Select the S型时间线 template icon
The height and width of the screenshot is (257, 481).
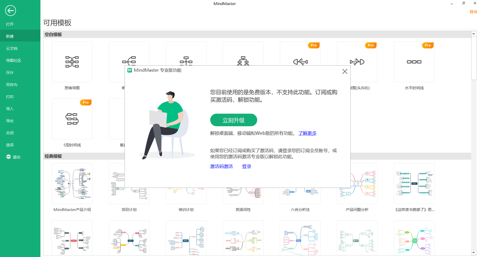click(x=72, y=119)
